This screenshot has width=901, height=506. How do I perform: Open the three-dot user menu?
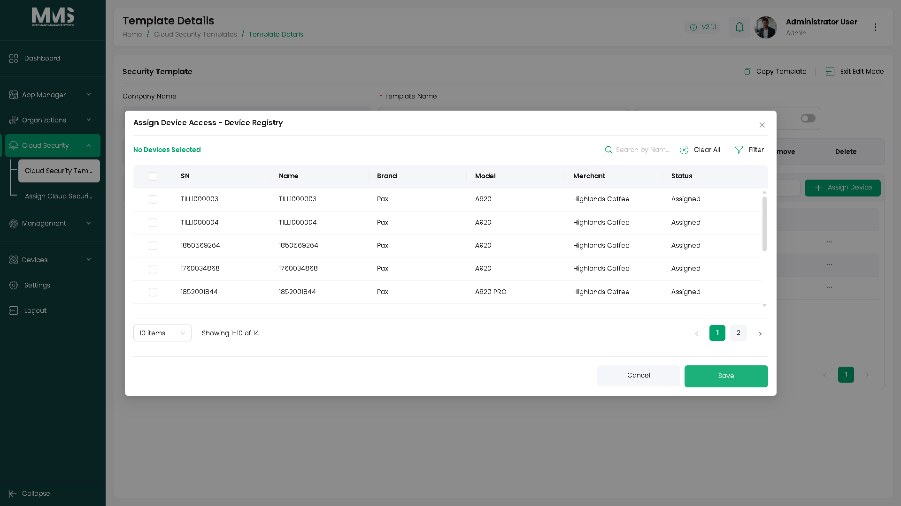click(875, 27)
